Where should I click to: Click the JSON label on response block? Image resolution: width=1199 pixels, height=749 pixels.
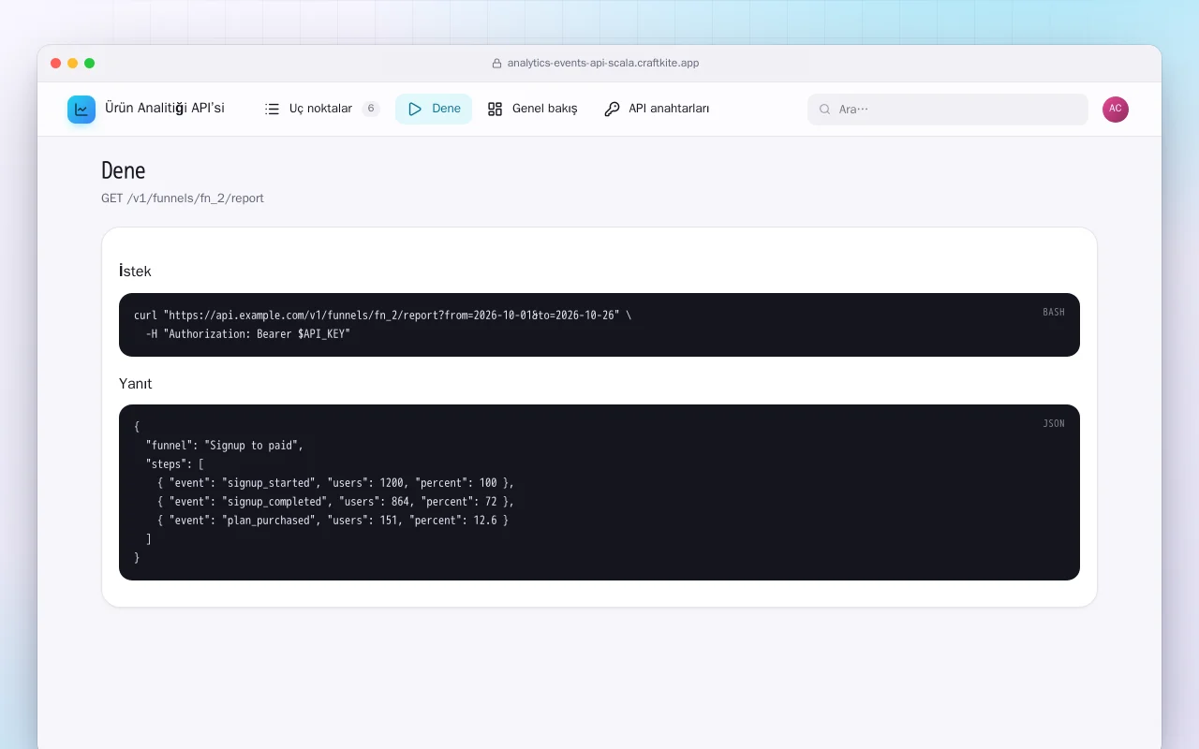pyautogui.click(x=1054, y=423)
